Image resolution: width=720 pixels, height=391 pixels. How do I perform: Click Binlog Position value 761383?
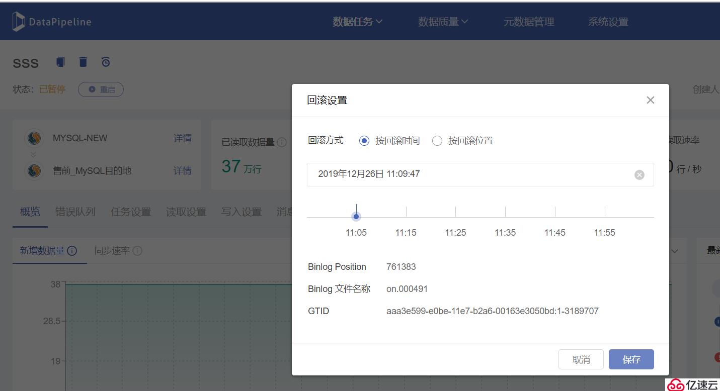click(401, 267)
